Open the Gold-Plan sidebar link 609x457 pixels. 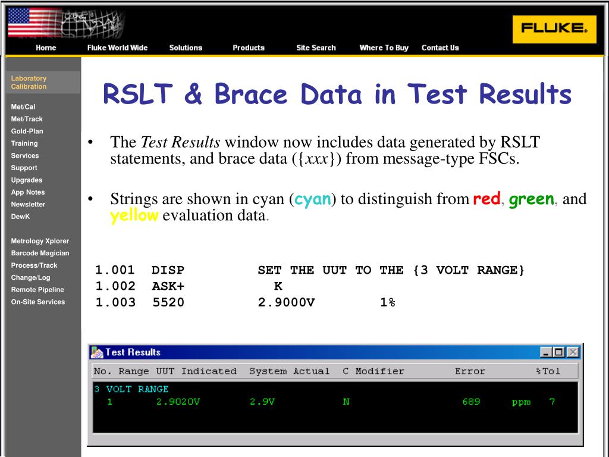[27, 132]
